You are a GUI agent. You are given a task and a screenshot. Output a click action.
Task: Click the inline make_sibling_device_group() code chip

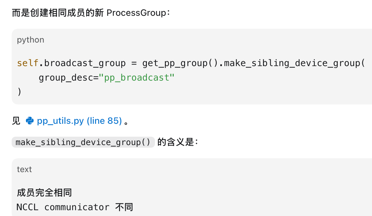(83, 142)
